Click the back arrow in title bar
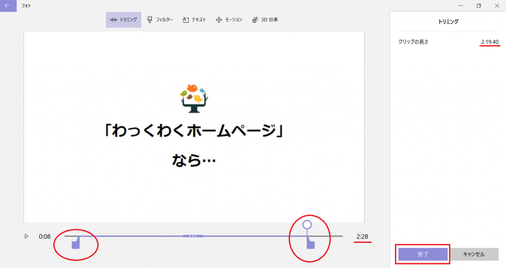The width and height of the screenshot is (506, 268). (7, 5)
